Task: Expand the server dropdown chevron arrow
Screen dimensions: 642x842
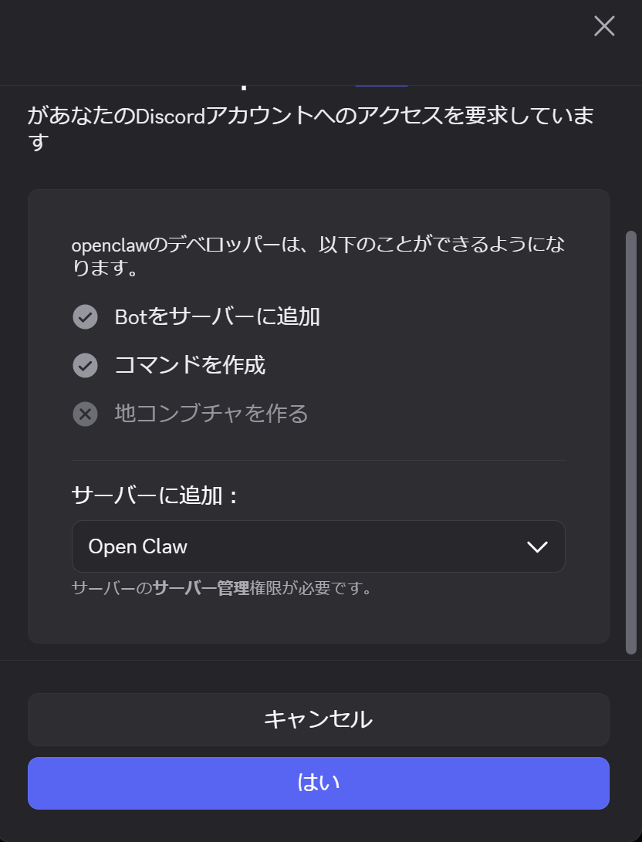Action: click(536, 546)
